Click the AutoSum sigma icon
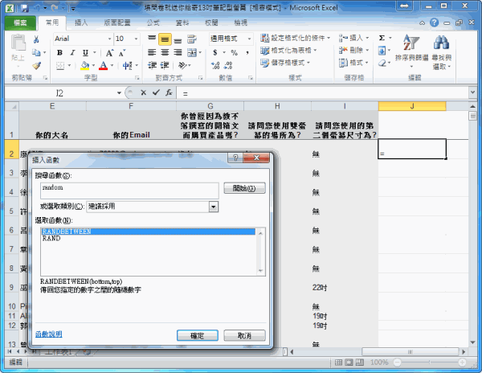The width and height of the screenshot is (482, 373). coord(382,38)
